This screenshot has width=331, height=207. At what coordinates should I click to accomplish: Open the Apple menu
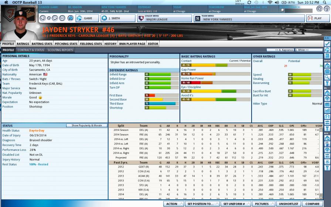coord(6,2)
